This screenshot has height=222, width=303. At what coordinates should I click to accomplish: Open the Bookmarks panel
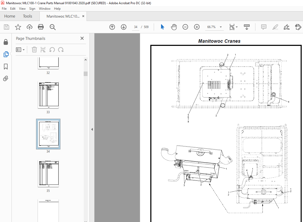[6, 67]
